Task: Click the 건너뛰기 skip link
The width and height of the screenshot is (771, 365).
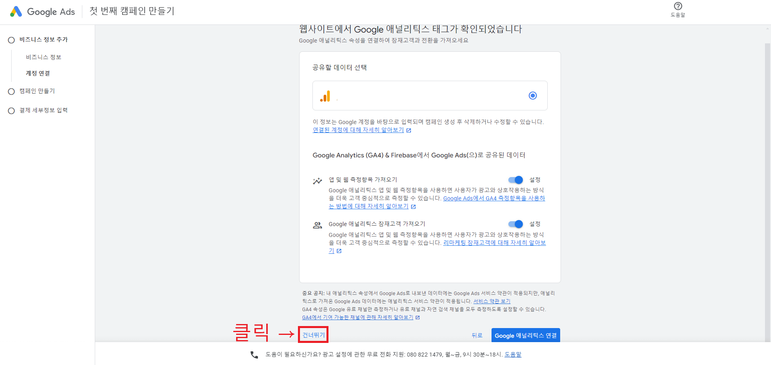Action: (313, 335)
